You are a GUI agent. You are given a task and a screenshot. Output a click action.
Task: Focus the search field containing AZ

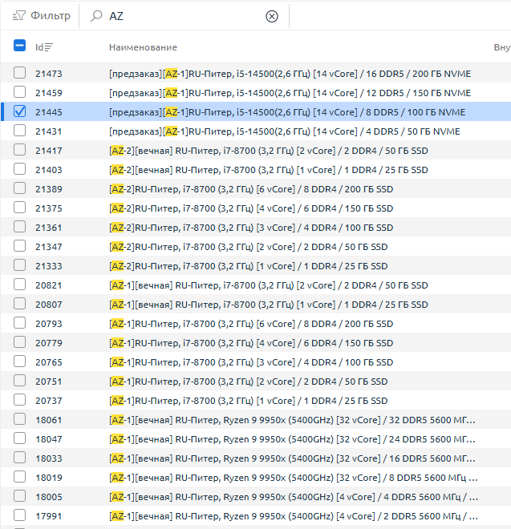[185, 16]
